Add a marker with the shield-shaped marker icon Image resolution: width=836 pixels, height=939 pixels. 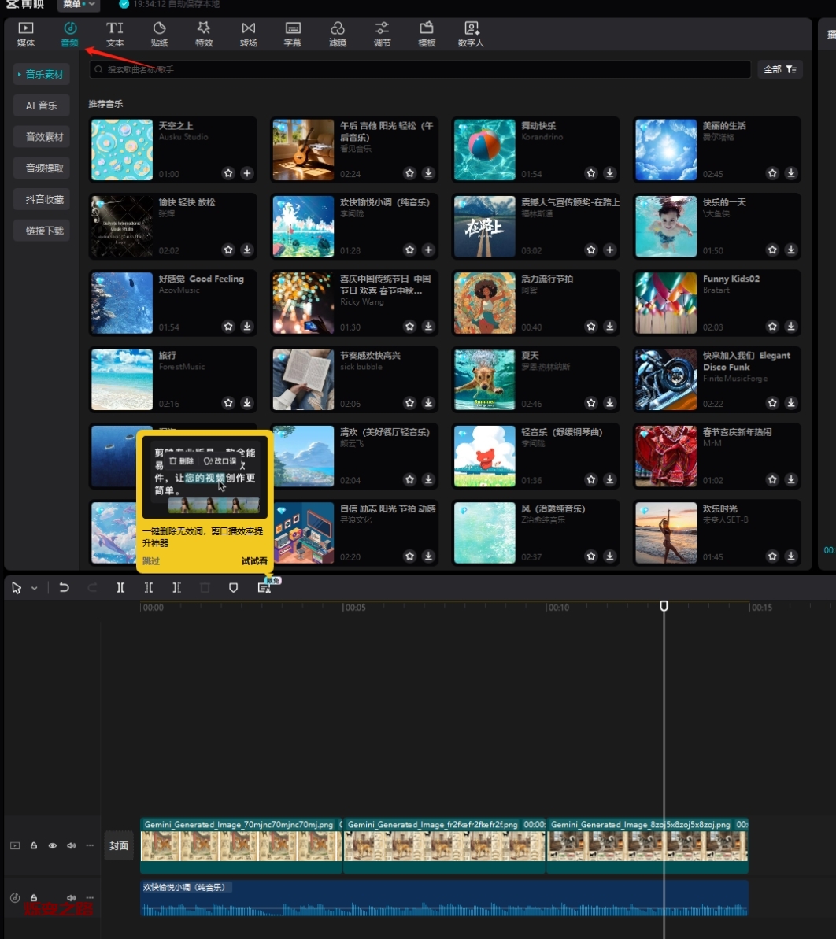pos(233,588)
